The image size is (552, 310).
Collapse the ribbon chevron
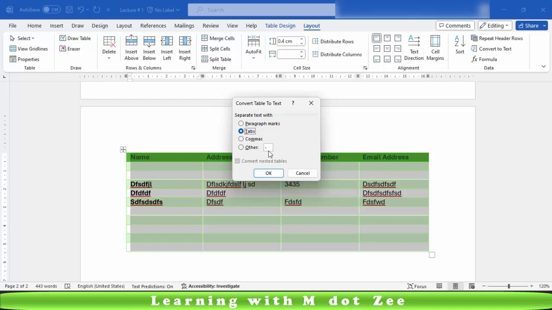(543, 66)
